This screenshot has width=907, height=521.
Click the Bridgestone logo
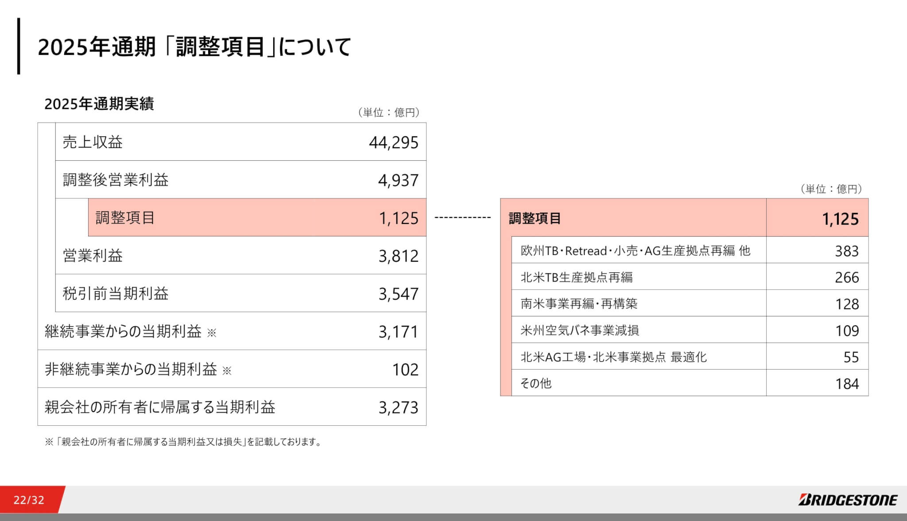[848, 500]
